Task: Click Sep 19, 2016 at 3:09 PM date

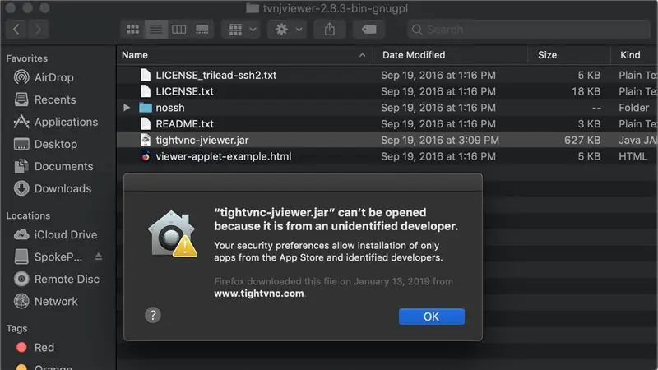Action: click(440, 140)
